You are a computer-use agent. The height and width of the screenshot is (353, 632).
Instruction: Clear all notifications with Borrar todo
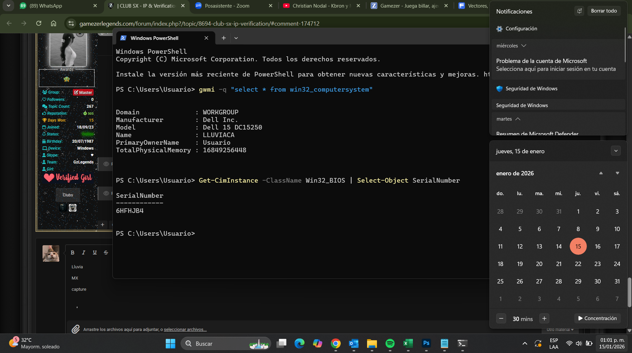[604, 11]
